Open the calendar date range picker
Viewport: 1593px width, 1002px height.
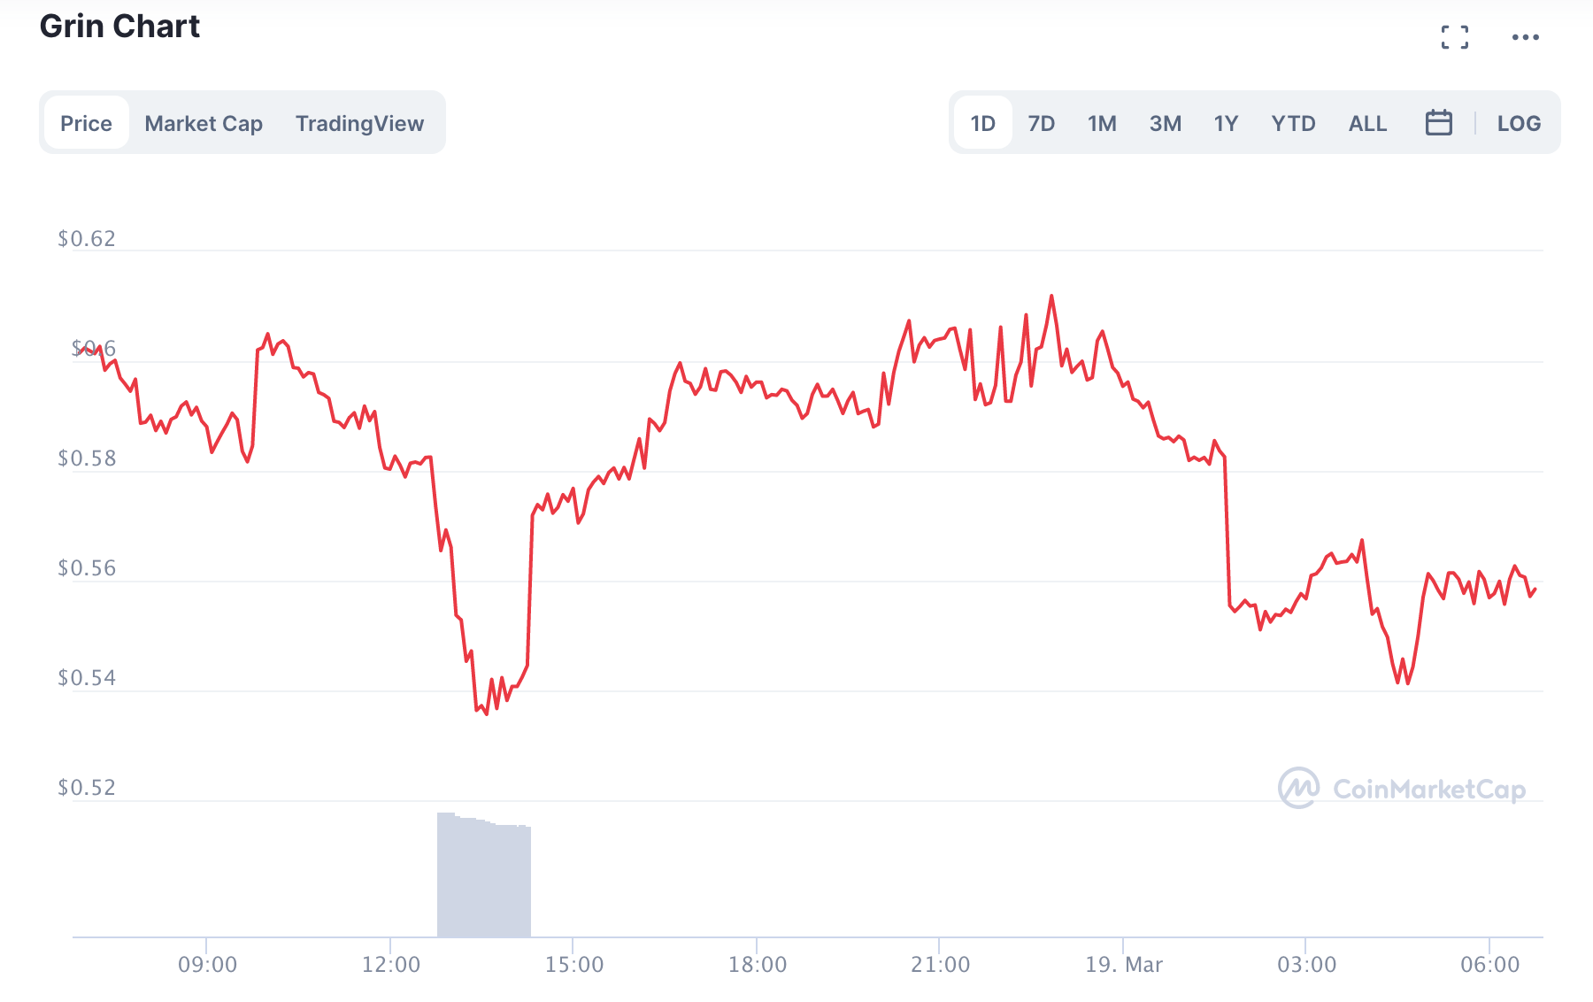(x=1438, y=123)
